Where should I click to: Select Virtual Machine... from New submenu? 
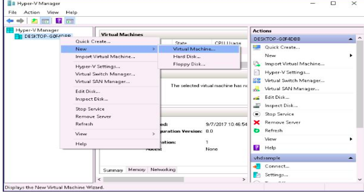point(194,48)
